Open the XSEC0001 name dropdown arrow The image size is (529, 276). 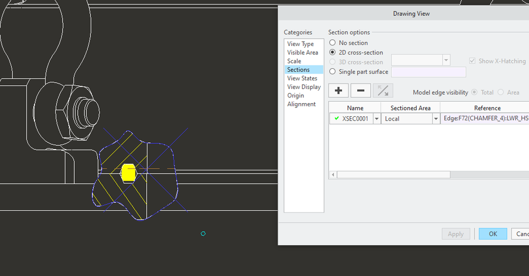(x=377, y=119)
